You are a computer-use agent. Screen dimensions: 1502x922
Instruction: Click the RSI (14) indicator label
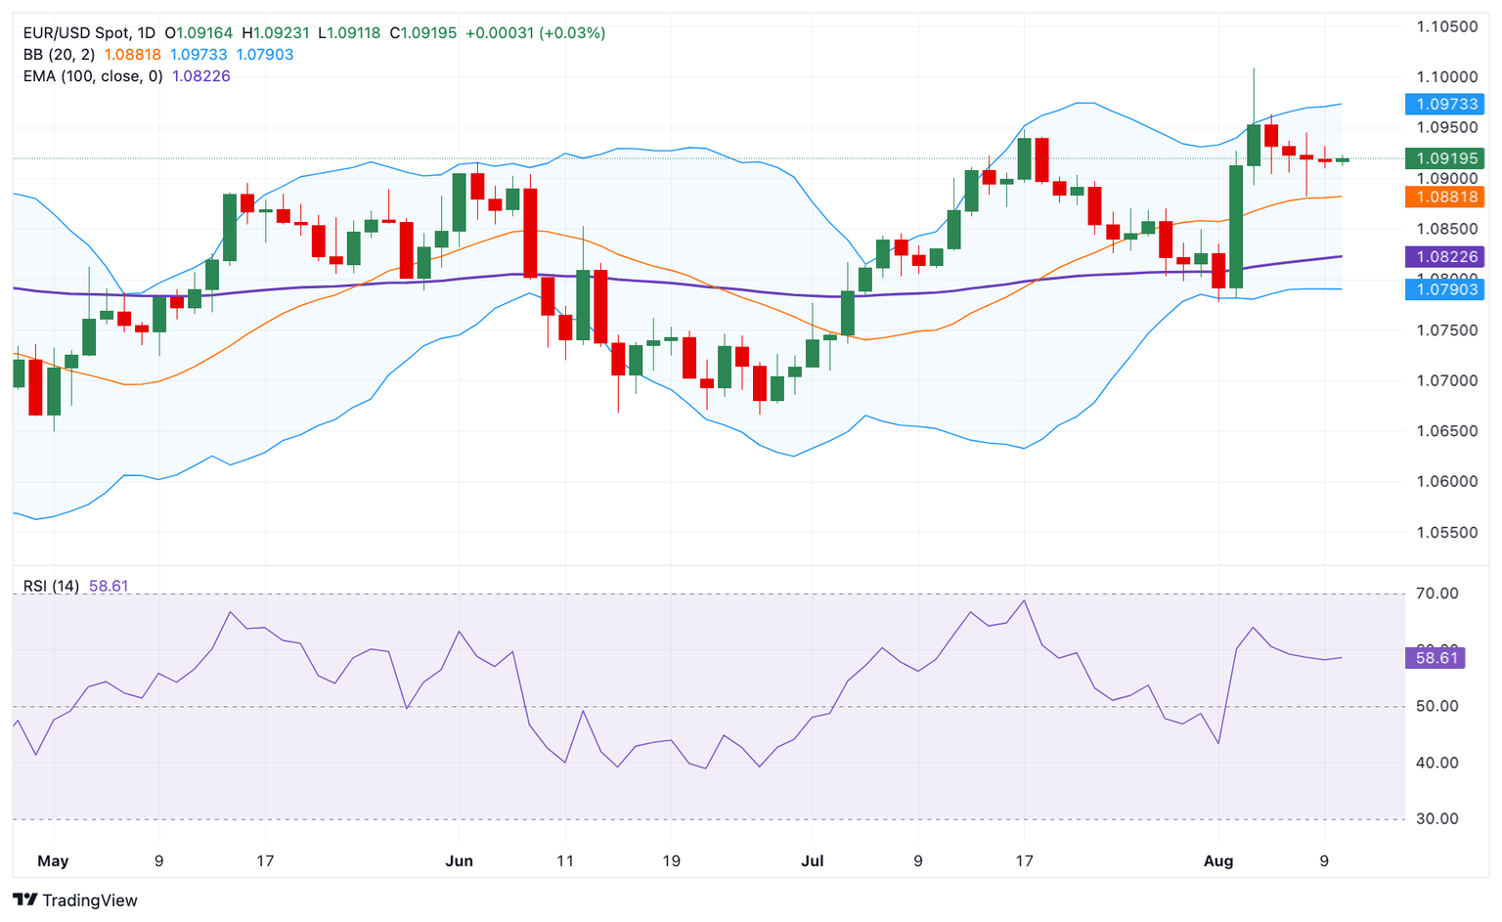click(x=51, y=586)
